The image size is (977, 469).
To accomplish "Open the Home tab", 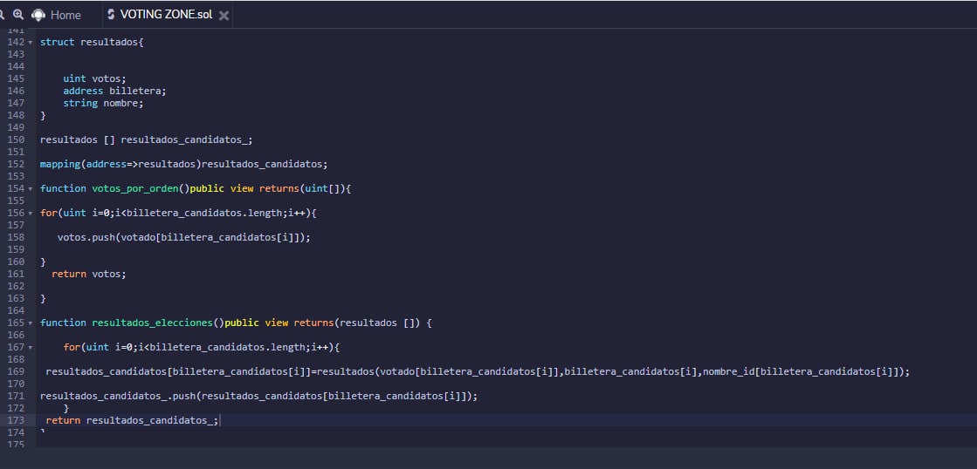I will (x=65, y=14).
